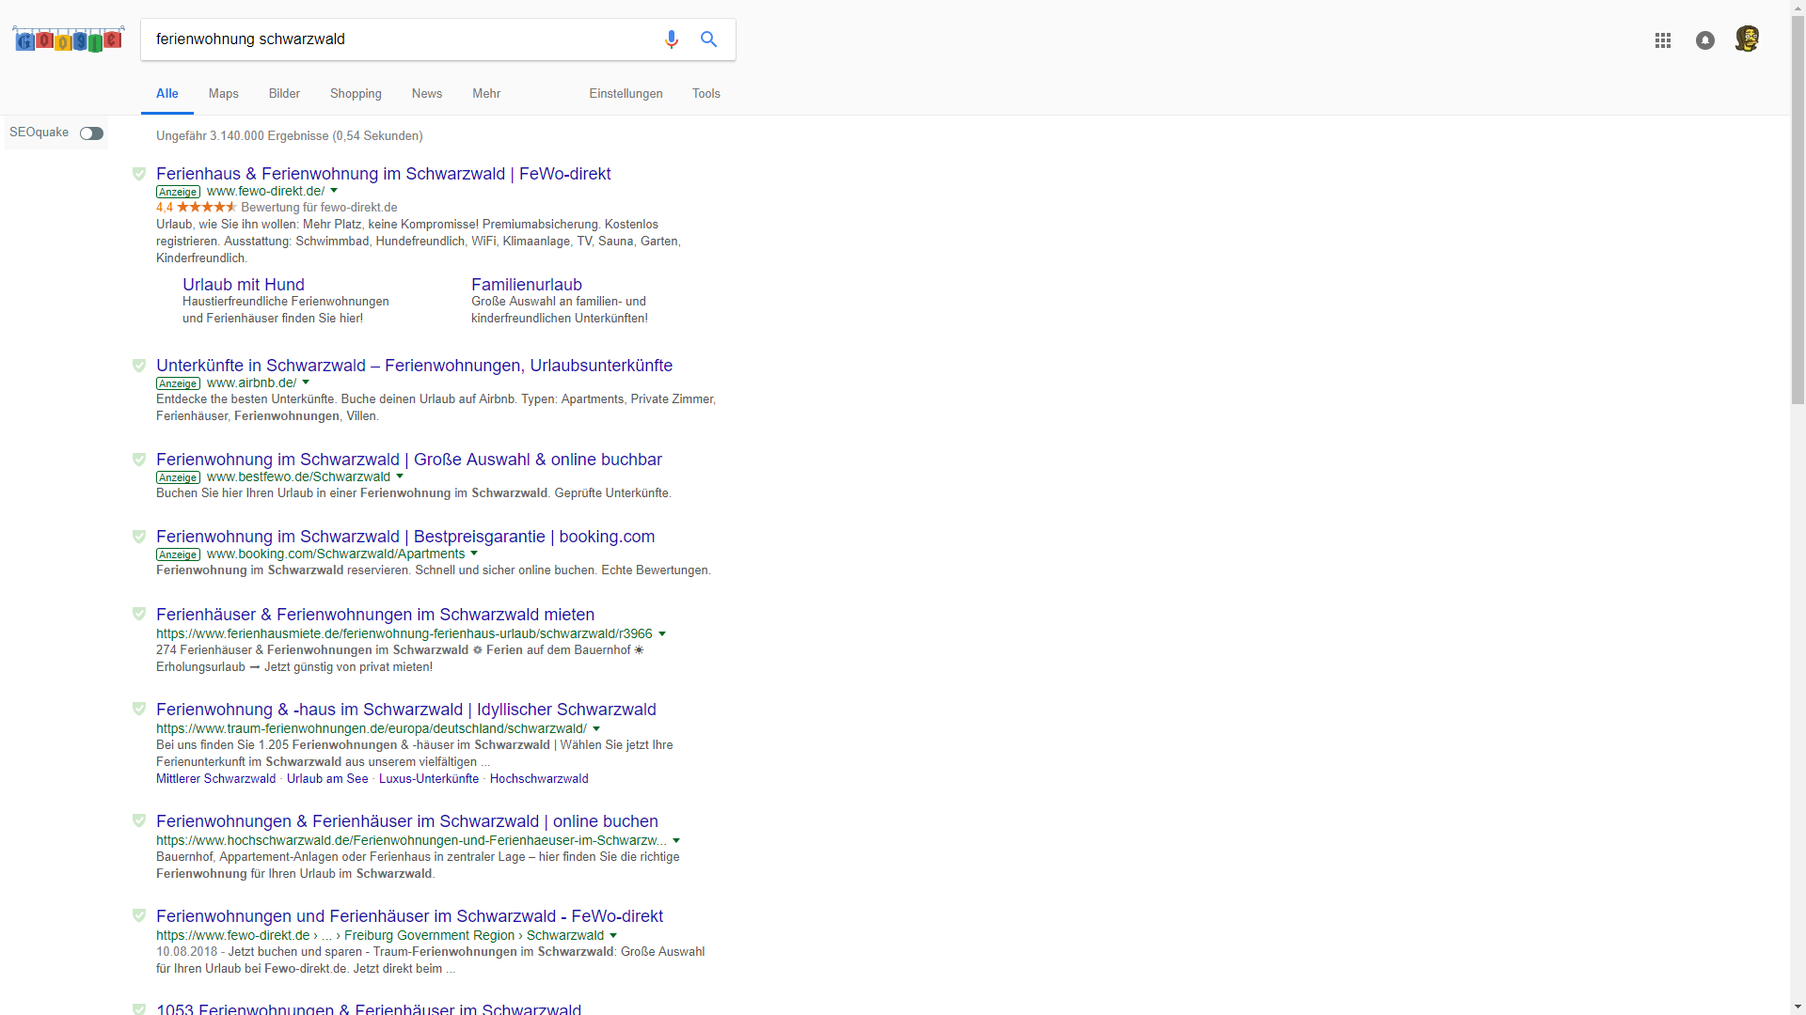Viewport: 1806px width, 1015px height.
Task: Open the account profile avatar
Action: coord(1747,39)
